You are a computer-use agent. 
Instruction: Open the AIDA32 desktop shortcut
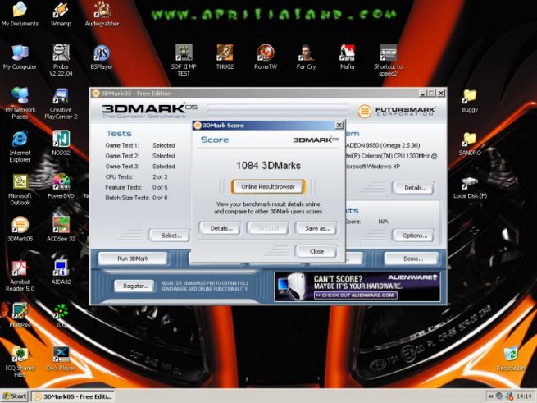coord(61,268)
